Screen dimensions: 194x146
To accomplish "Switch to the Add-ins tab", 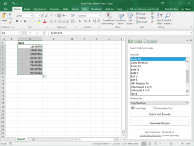I will point(110,9).
